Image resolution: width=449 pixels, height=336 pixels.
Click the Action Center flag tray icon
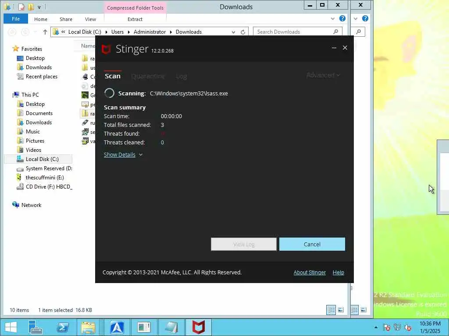(387, 327)
